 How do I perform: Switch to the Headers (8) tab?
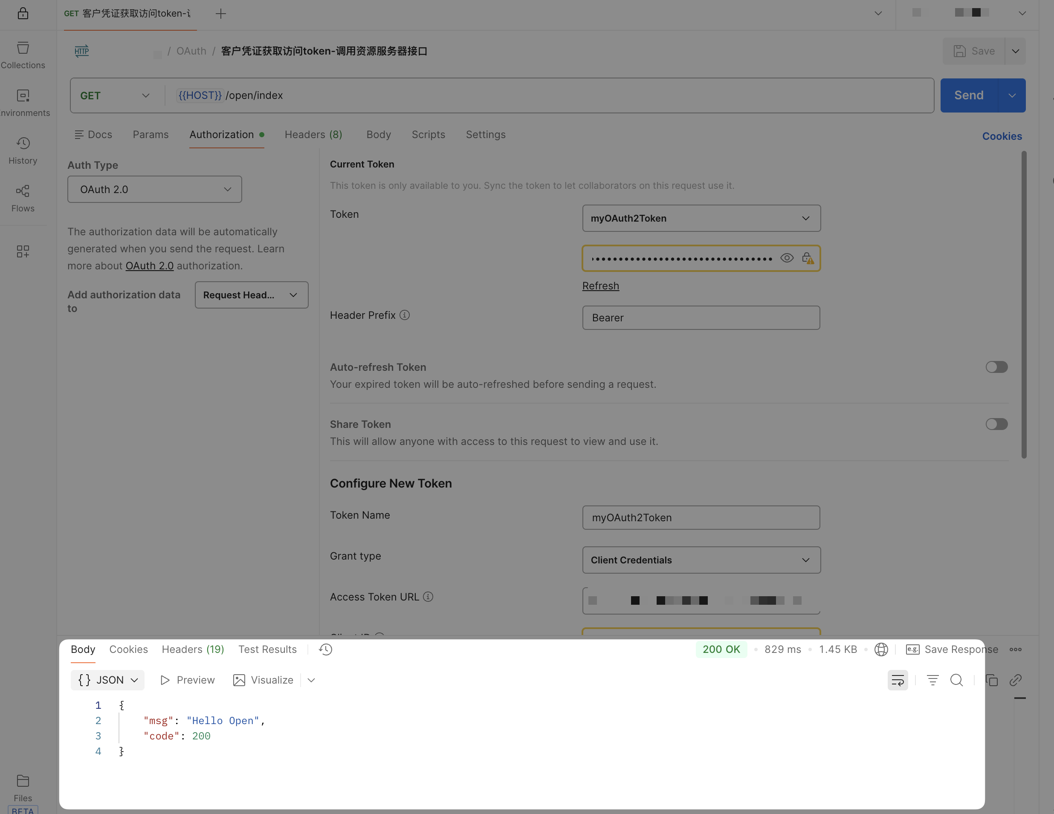point(313,135)
